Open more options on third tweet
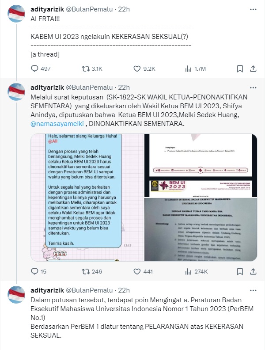Screen dimensions: 265x350 coord(253,290)
